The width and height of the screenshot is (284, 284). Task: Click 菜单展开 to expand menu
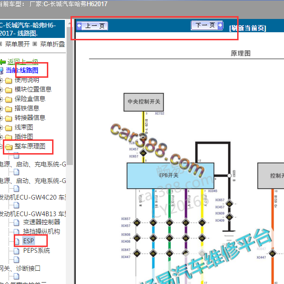18,44
